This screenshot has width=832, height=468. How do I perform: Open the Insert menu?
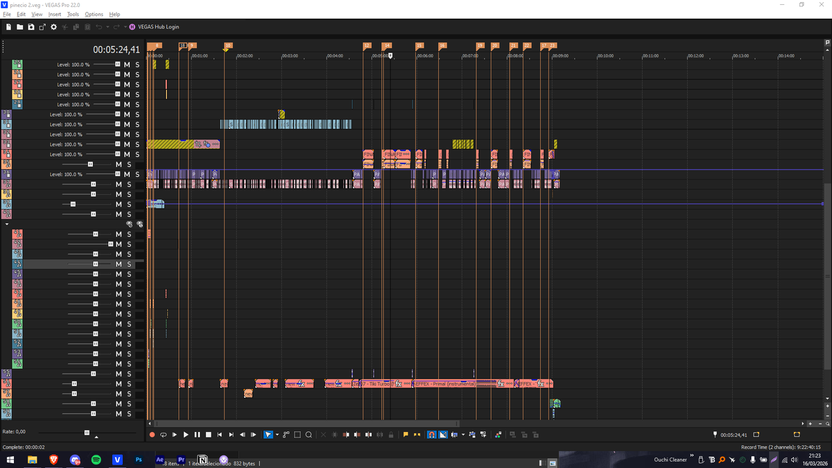pyautogui.click(x=55, y=13)
